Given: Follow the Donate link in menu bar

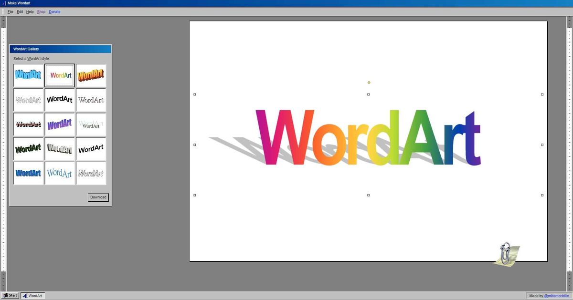Looking at the screenshot, I should pyautogui.click(x=54, y=11).
